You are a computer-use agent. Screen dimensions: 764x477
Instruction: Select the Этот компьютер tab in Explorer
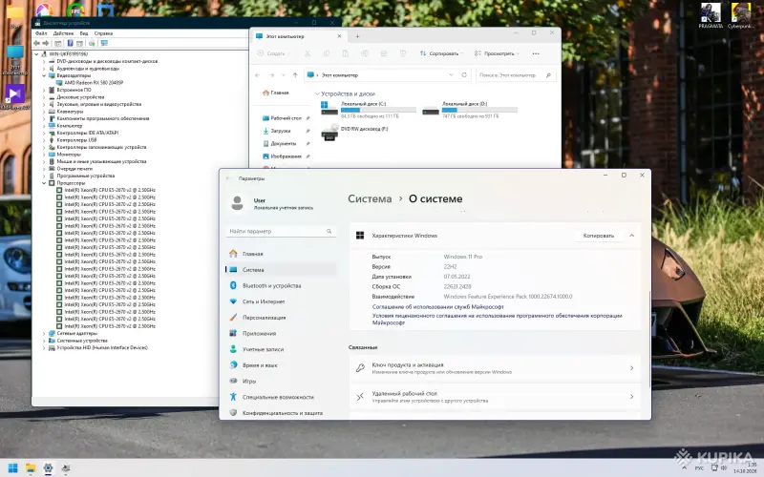tap(298, 36)
